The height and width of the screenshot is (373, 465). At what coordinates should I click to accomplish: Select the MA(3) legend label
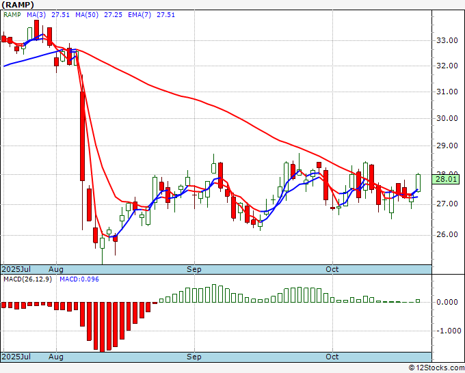[x=36, y=15]
